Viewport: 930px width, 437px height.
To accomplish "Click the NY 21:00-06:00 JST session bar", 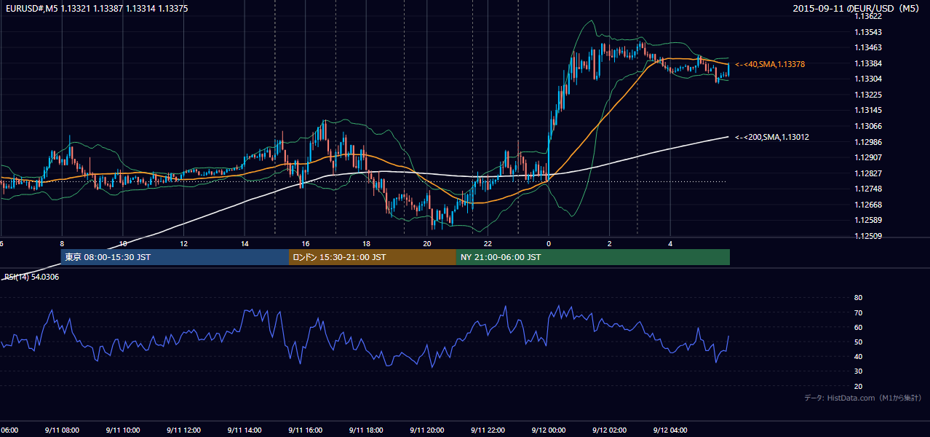I will pyautogui.click(x=593, y=257).
